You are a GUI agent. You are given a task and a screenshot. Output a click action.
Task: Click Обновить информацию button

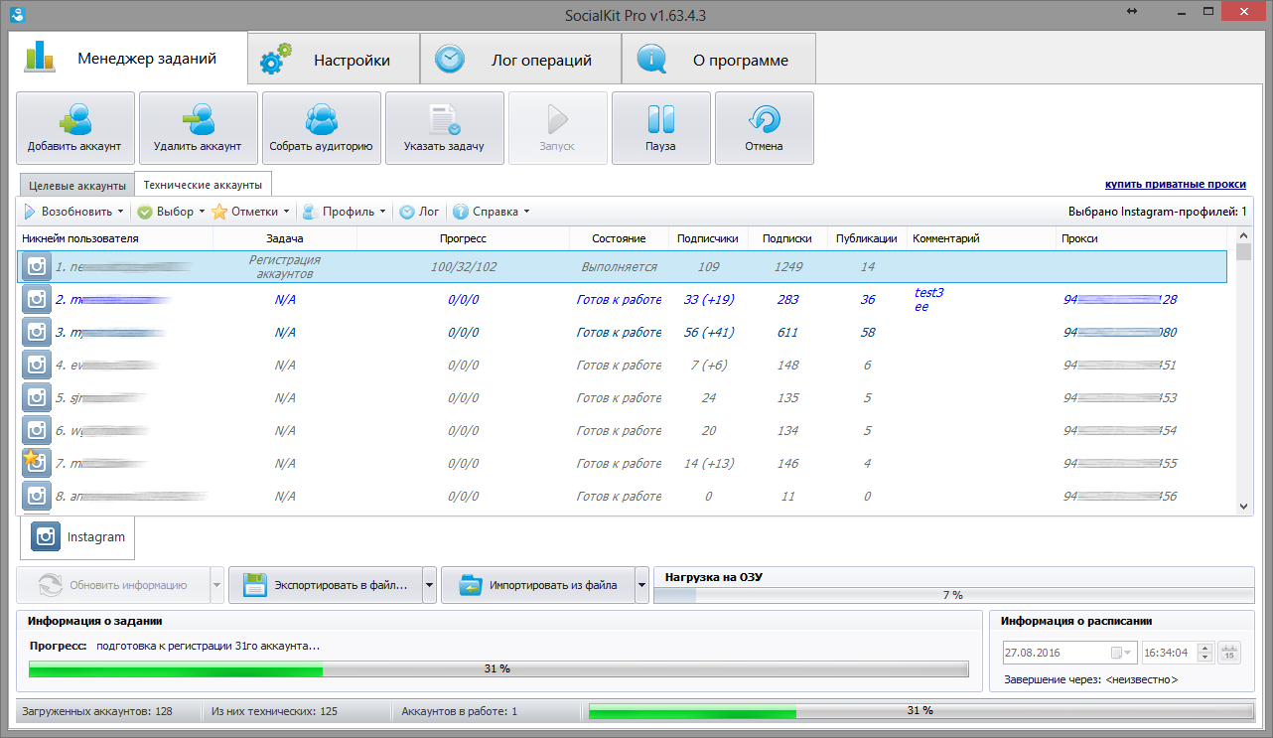click(x=113, y=585)
